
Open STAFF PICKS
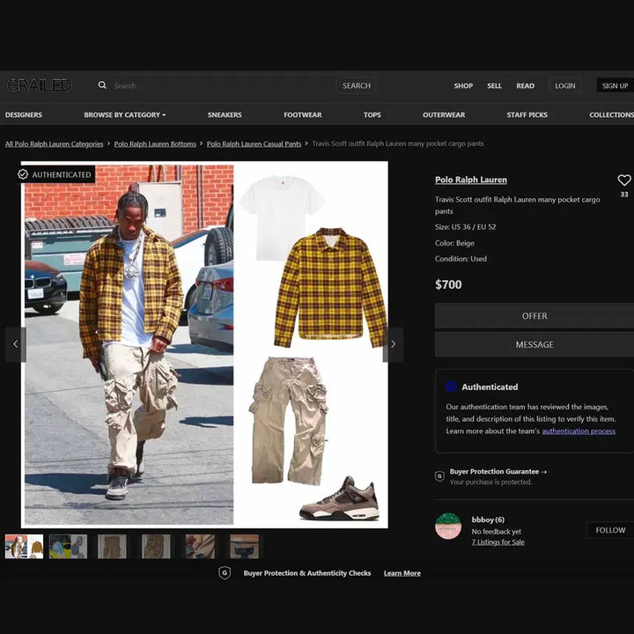pos(527,114)
